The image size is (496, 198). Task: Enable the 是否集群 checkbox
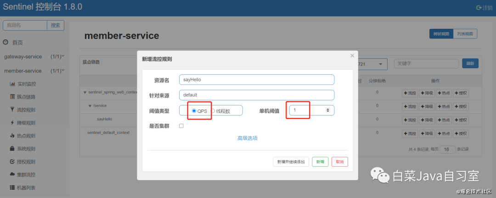pyautogui.click(x=181, y=126)
